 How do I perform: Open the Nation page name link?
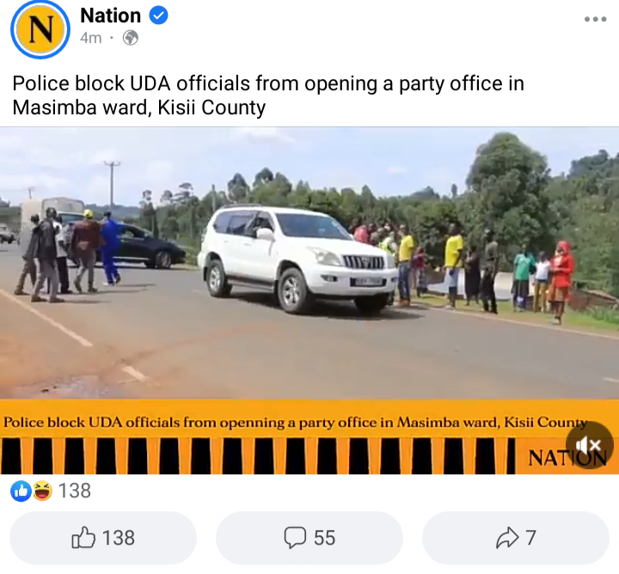coord(111,15)
